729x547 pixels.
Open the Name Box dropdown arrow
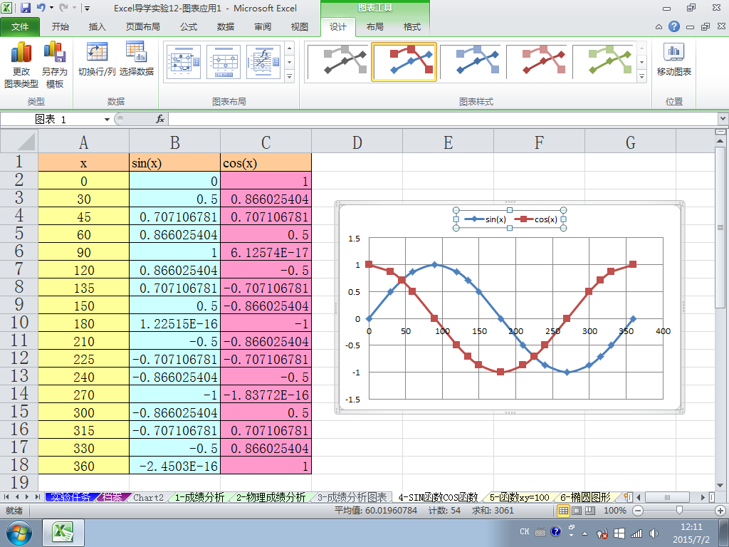point(107,120)
